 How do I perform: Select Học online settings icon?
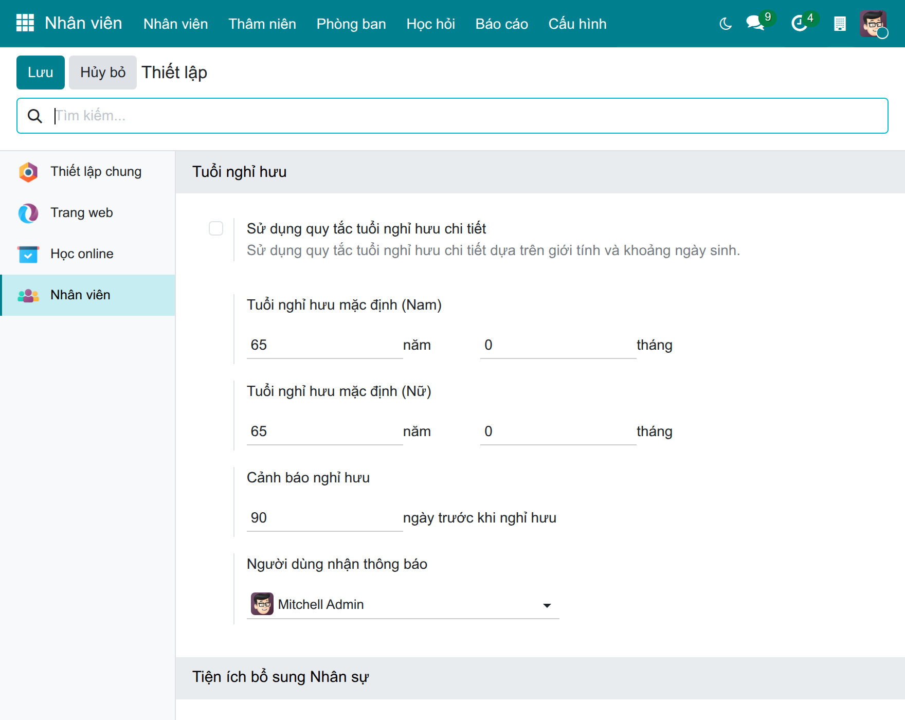point(28,254)
